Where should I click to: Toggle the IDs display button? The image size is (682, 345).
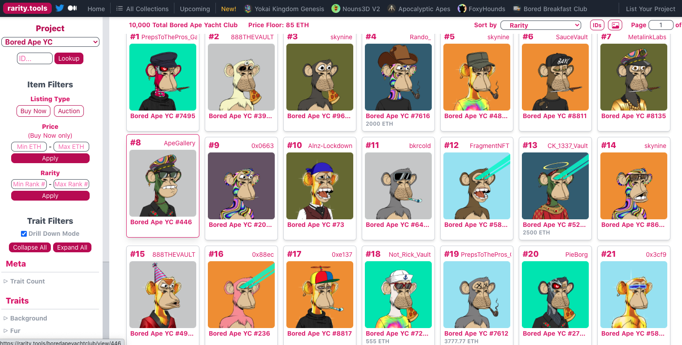(597, 25)
